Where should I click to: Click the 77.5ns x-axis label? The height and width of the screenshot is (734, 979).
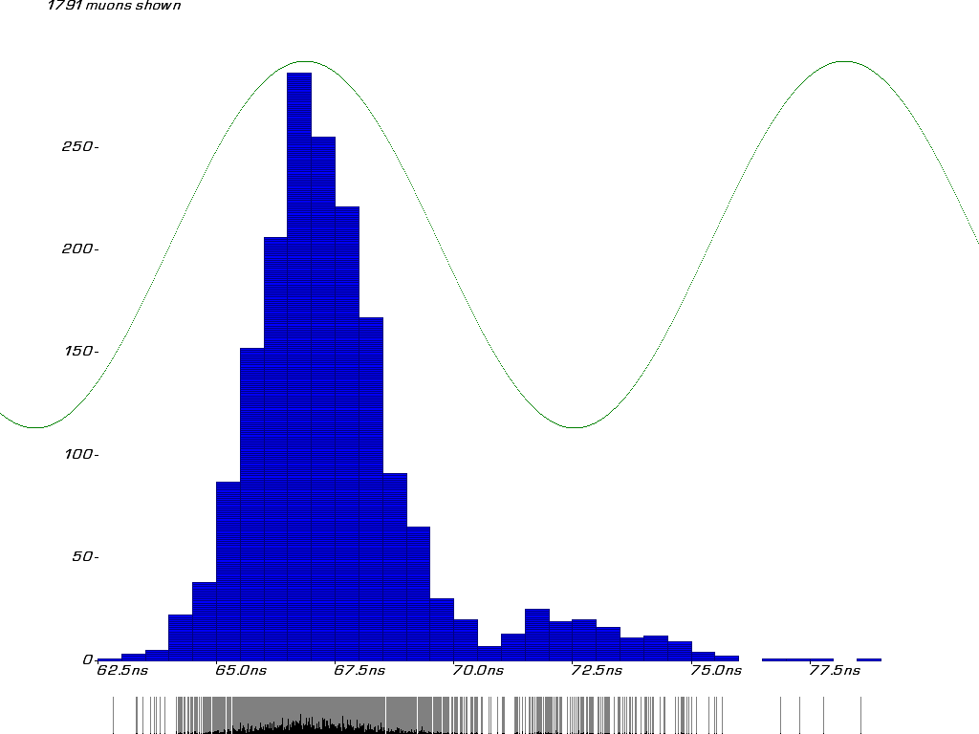tap(834, 671)
